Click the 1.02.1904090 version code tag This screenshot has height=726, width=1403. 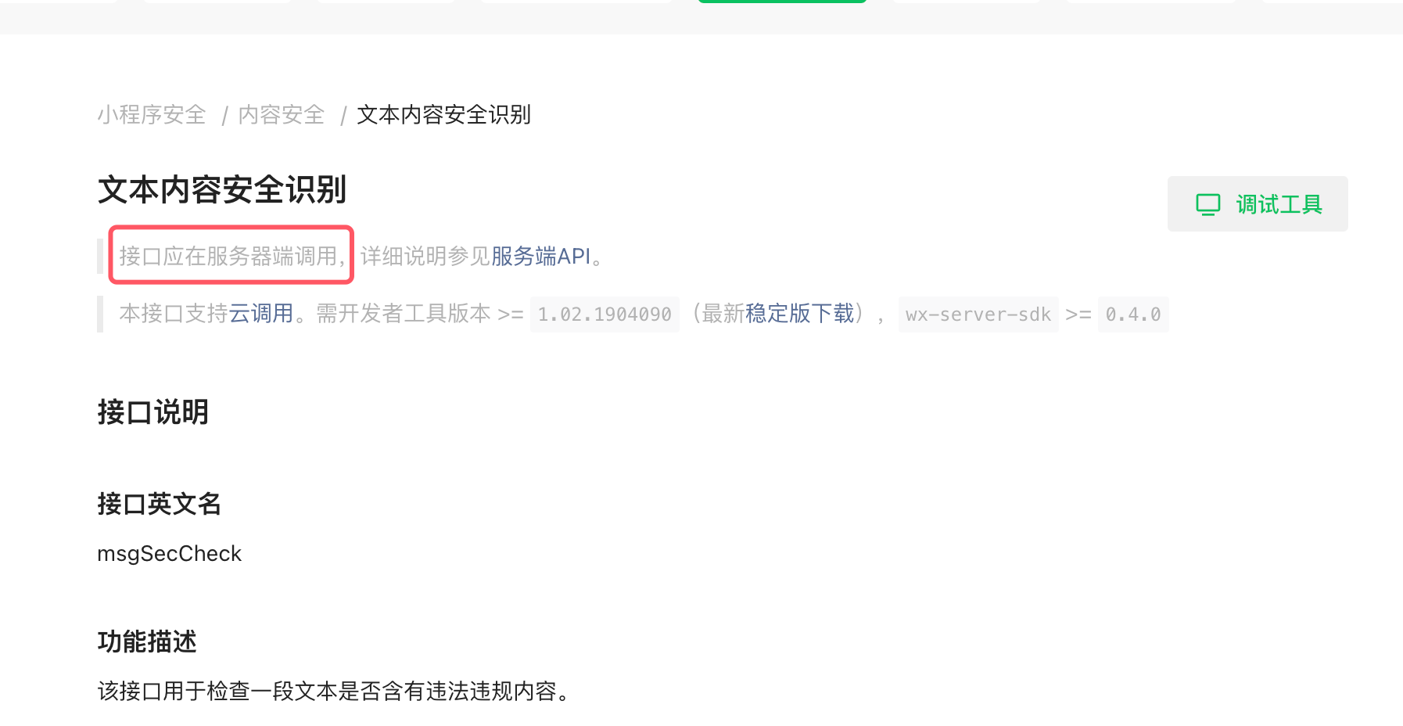pyautogui.click(x=605, y=314)
